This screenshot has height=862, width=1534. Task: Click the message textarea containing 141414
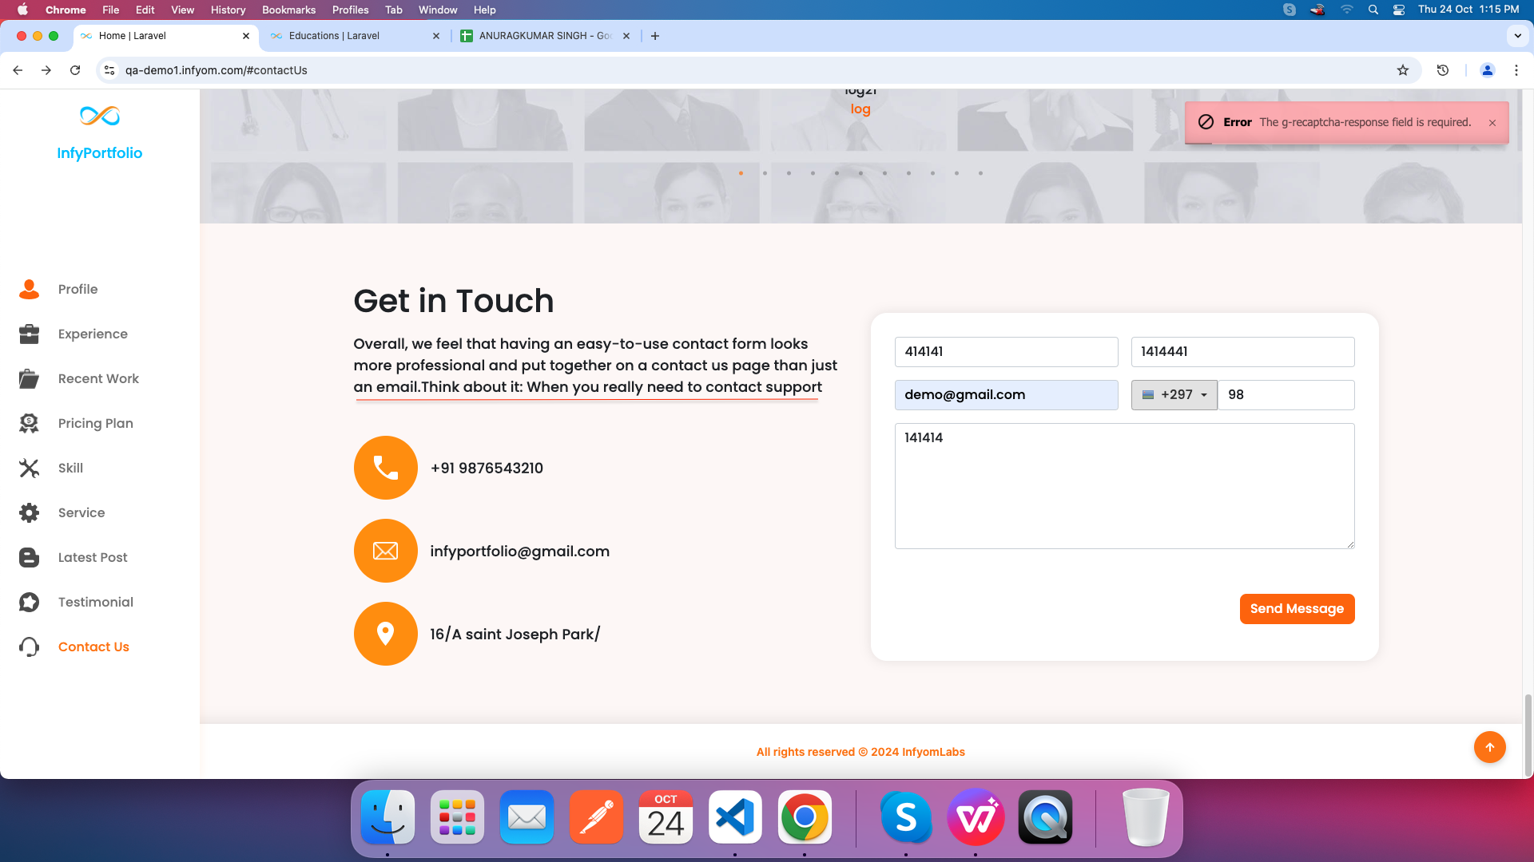(x=1124, y=485)
